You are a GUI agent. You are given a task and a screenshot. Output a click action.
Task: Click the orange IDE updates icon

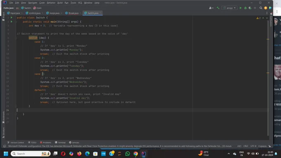click(266, 8)
